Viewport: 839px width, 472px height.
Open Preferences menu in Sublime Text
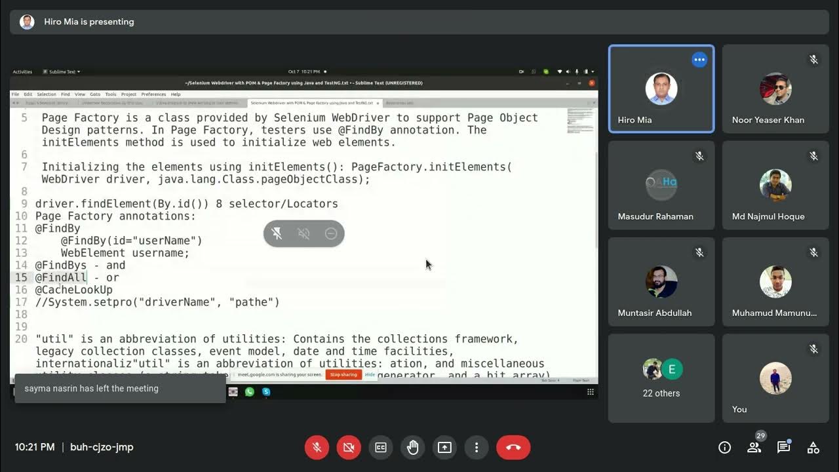[153, 94]
